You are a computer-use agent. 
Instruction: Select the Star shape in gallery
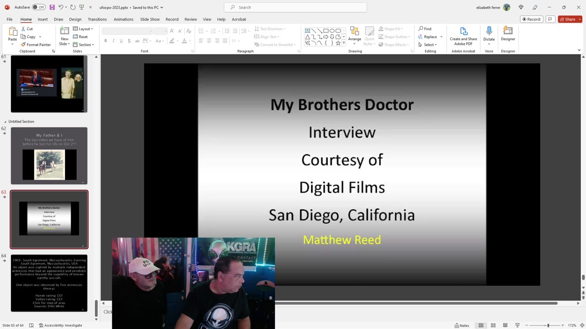point(338,43)
